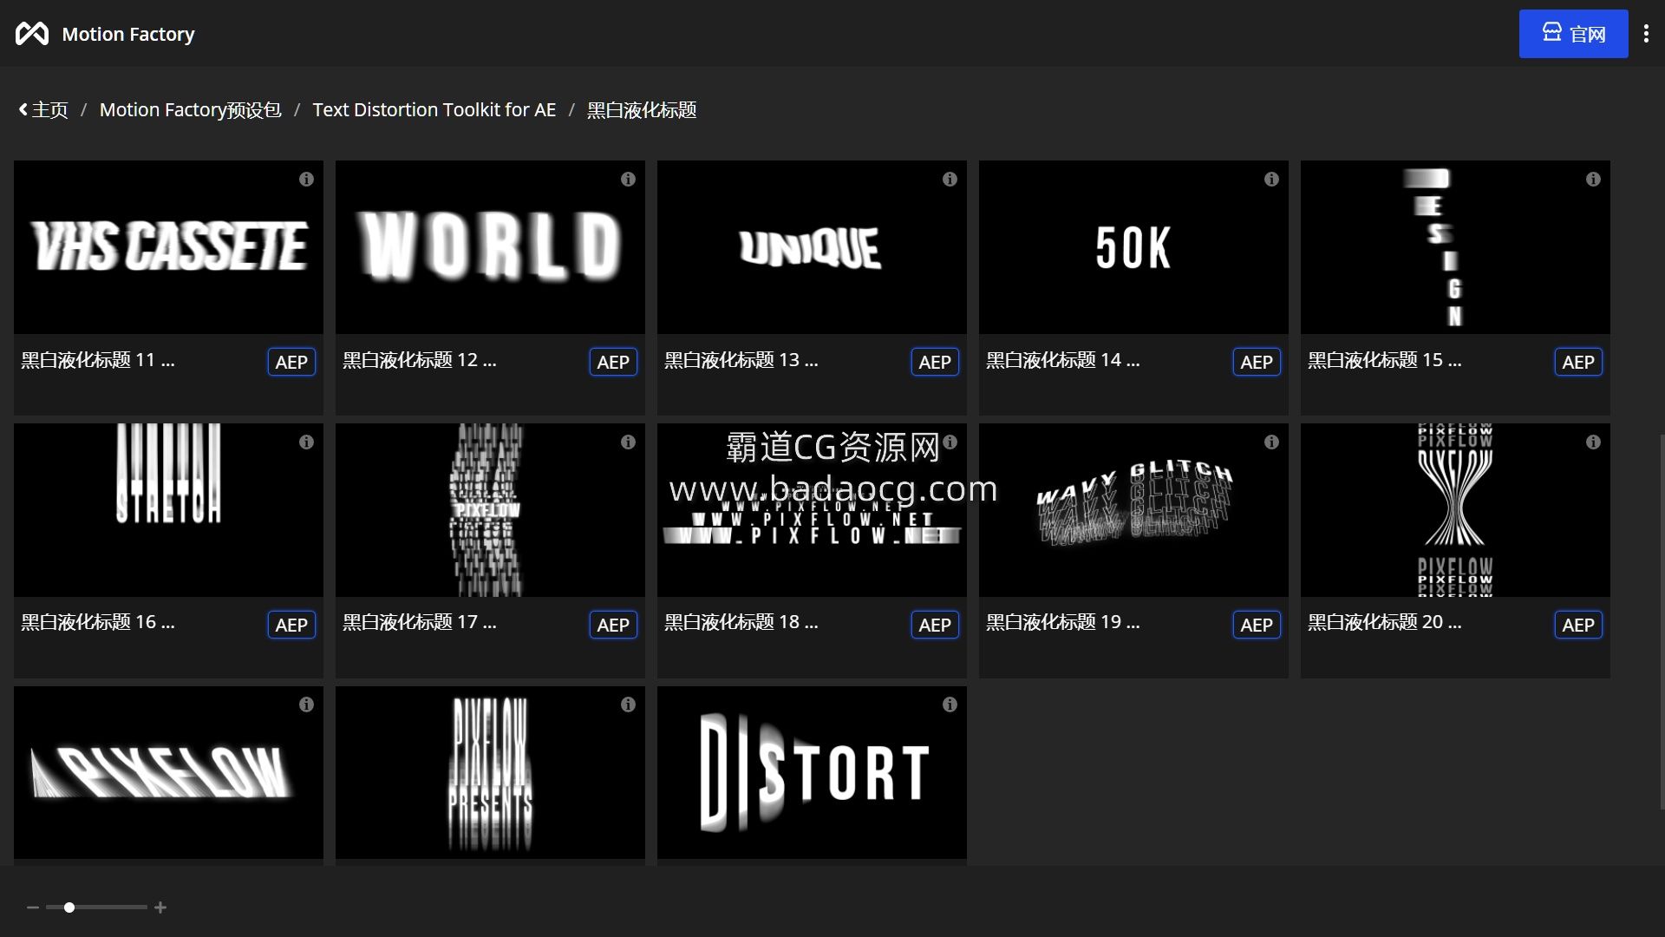
Task: Select the slanted PIXFLOW thumbnail
Action: click(168, 773)
